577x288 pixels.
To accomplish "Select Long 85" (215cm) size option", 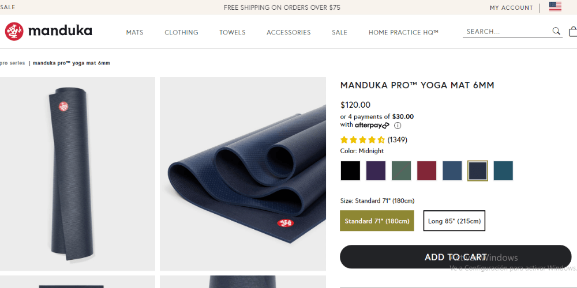I will click(454, 221).
